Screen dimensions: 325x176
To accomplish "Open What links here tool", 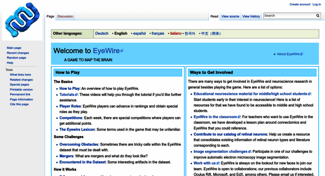I will (x=20, y=74).
